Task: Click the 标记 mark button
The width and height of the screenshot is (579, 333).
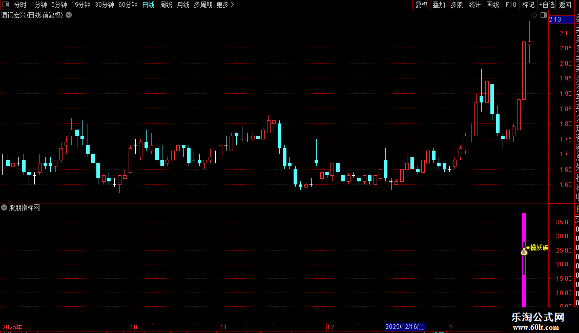Action: [528, 5]
